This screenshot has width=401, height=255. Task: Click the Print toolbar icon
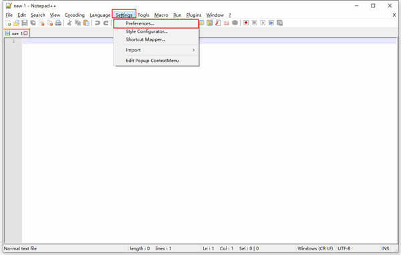pos(58,23)
